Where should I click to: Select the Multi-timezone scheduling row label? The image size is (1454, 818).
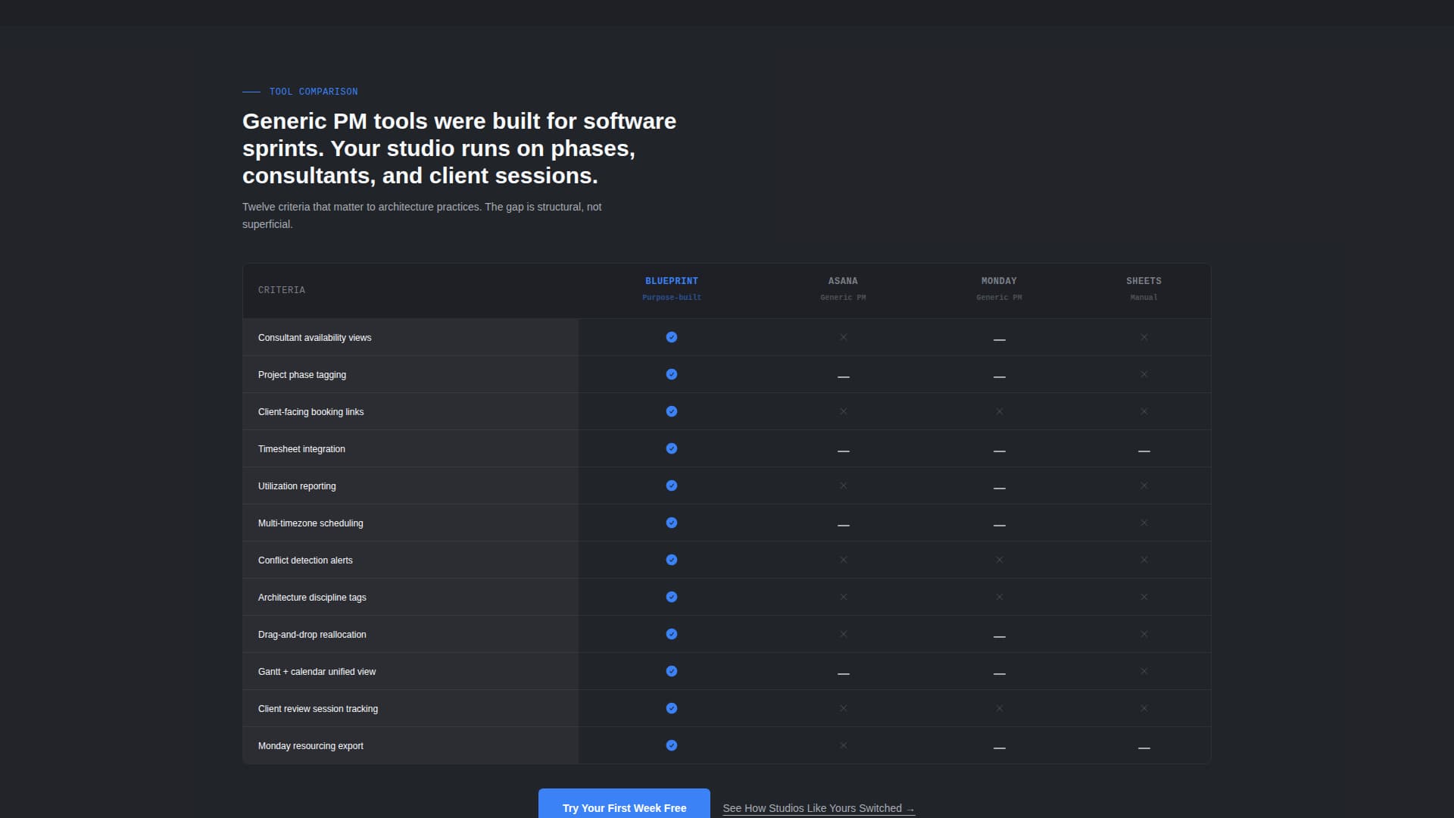coord(310,523)
